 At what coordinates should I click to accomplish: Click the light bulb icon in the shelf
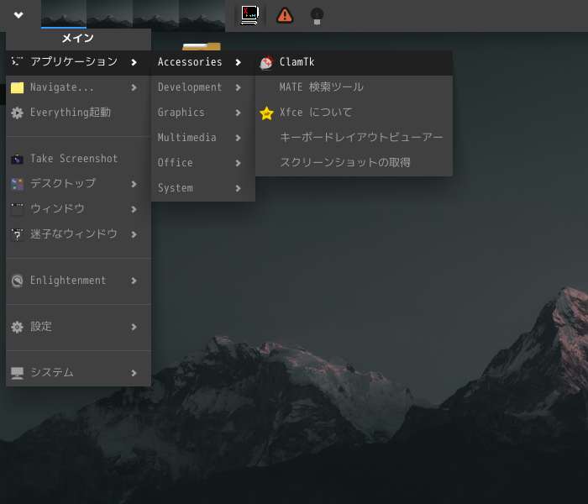pos(317,16)
